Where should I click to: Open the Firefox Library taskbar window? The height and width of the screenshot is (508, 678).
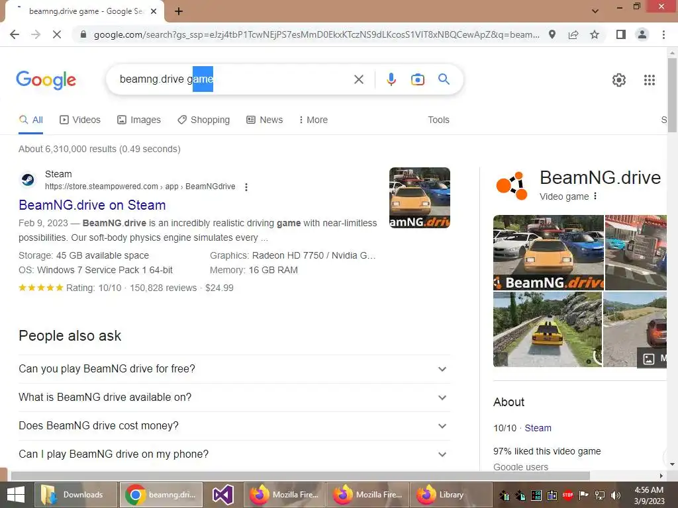(450, 495)
